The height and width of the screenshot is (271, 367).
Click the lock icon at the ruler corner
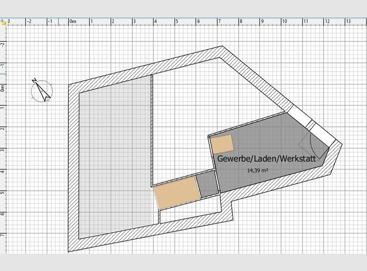(x=3, y=22)
